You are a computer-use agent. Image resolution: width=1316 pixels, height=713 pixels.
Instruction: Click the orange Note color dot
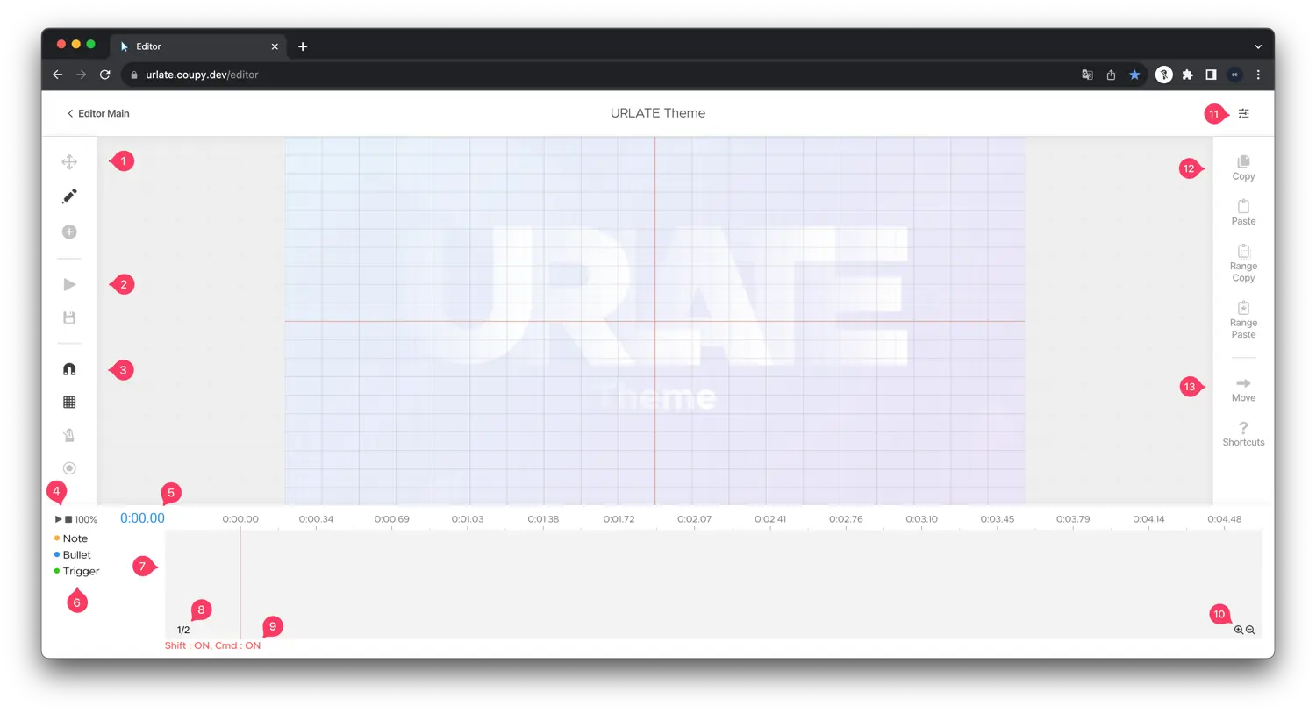coord(57,538)
